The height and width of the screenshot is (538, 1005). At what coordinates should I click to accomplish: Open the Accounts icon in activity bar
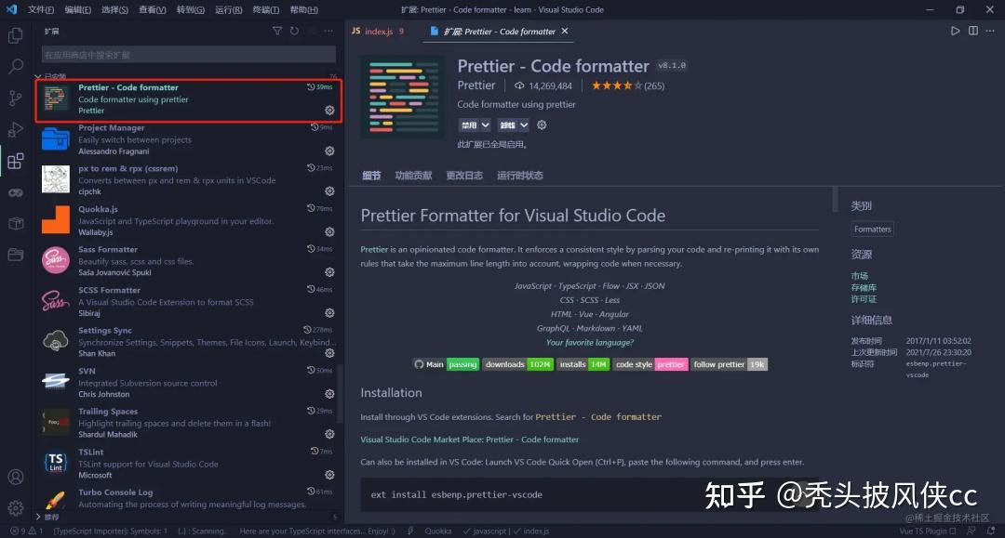coord(16,477)
